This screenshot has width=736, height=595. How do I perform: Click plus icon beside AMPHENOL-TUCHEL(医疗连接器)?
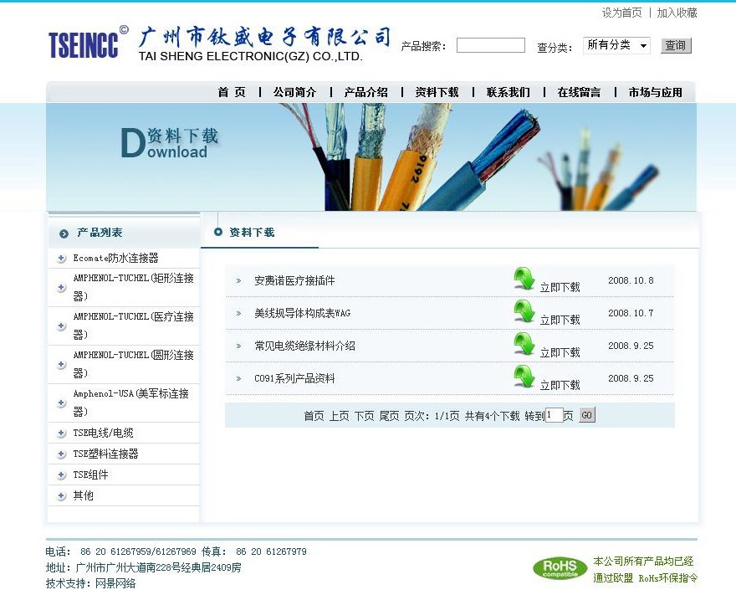[61, 326]
